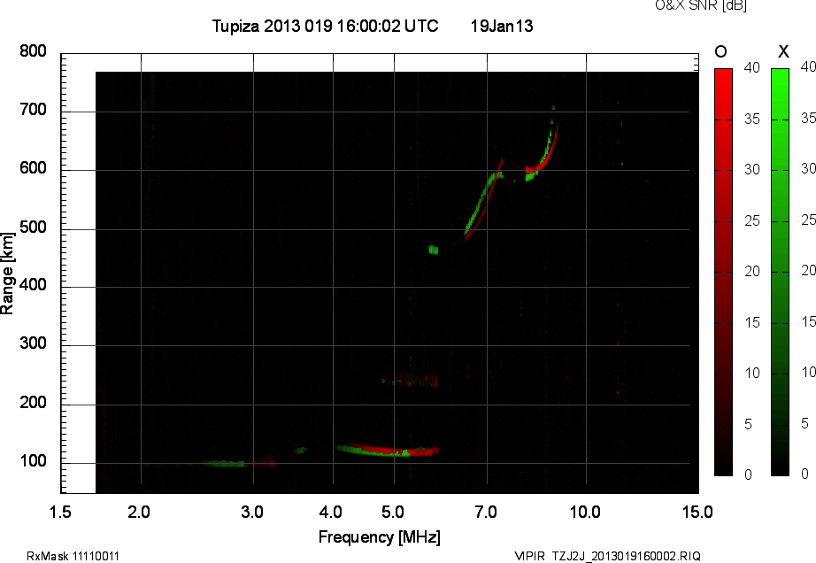Click the 7.0 frequency axis tick label
816x563 pixels.
[486, 513]
